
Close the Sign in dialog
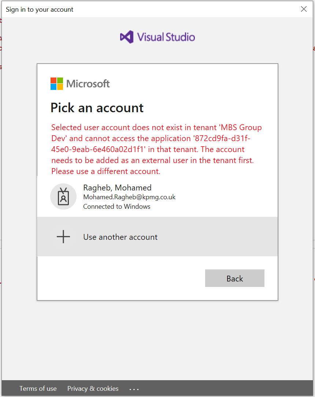pyautogui.click(x=304, y=9)
